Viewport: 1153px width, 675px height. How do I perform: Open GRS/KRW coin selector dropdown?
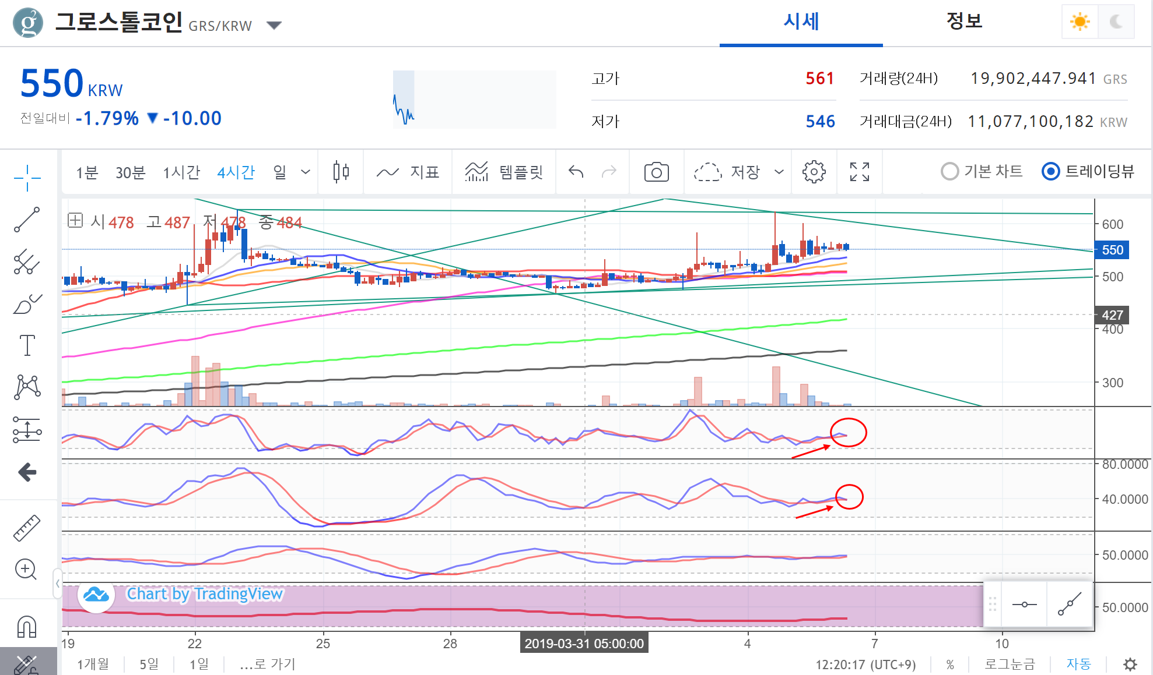point(274,25)
